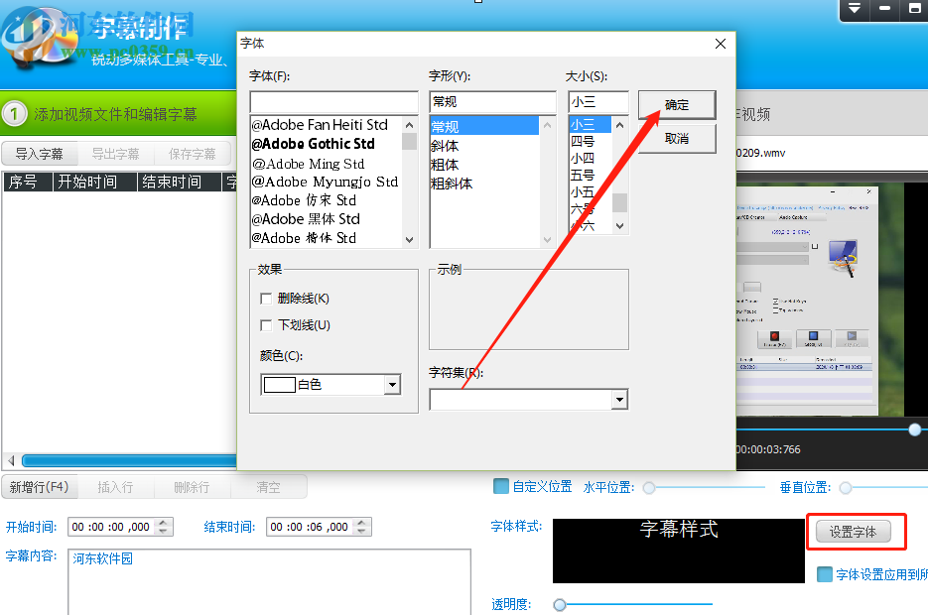
Task: Click the 清空 button
Action: [268, 487]
